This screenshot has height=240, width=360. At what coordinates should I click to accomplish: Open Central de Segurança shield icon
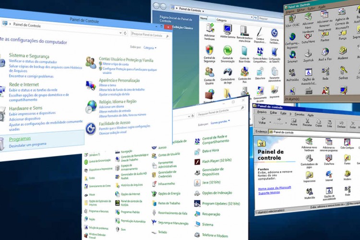(x=209, y=54)
